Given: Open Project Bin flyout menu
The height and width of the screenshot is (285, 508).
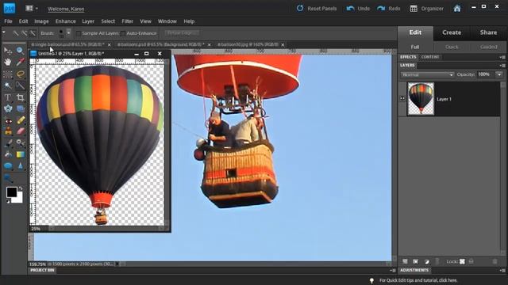Looking at the screenshot, I should 393,271.
